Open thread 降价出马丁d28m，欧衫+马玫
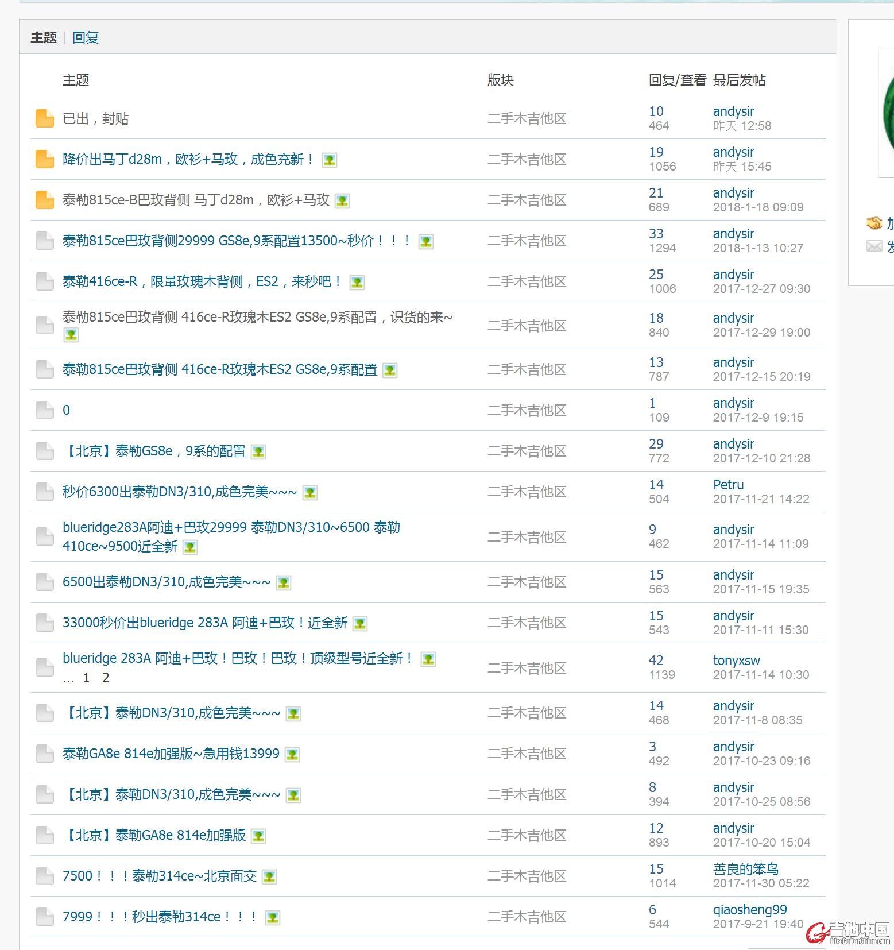894x950 pixels. [188, 160]
